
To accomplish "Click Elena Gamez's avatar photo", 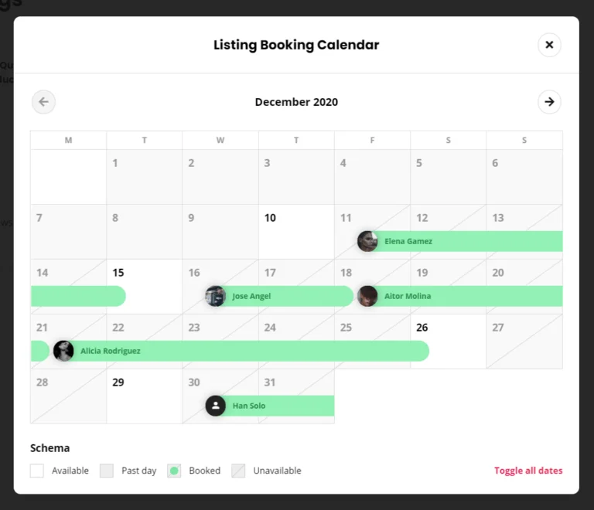I will (x=367, y=241).
